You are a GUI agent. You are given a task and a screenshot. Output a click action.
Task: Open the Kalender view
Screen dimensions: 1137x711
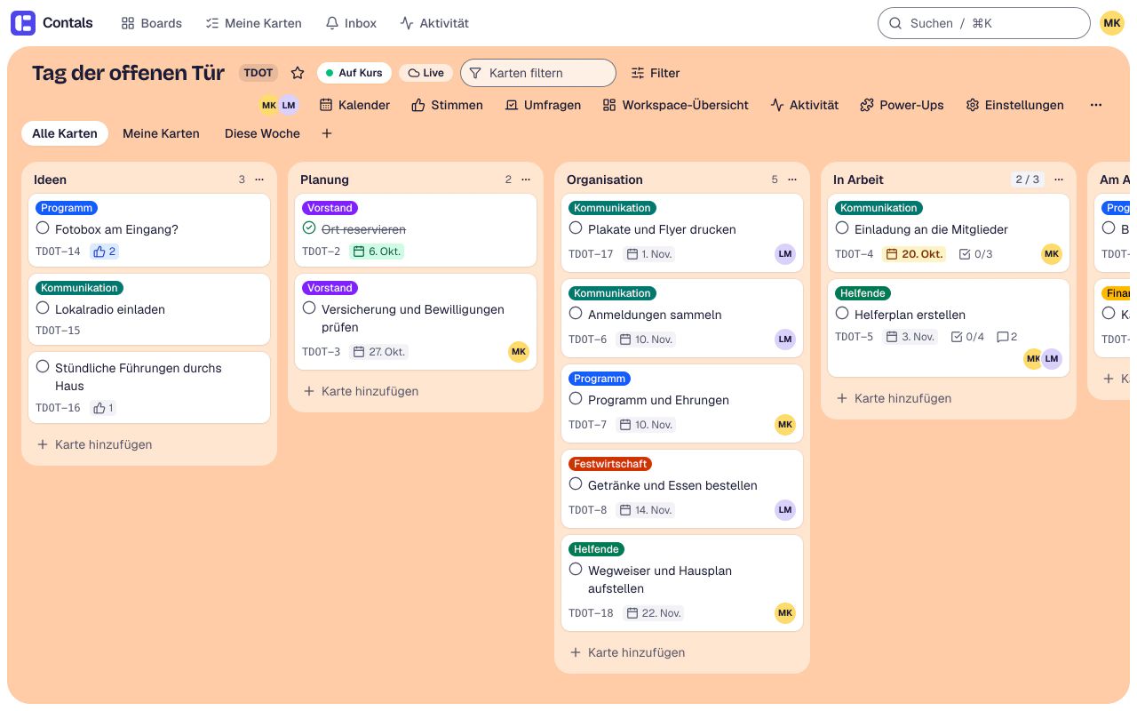coord(354,105)
